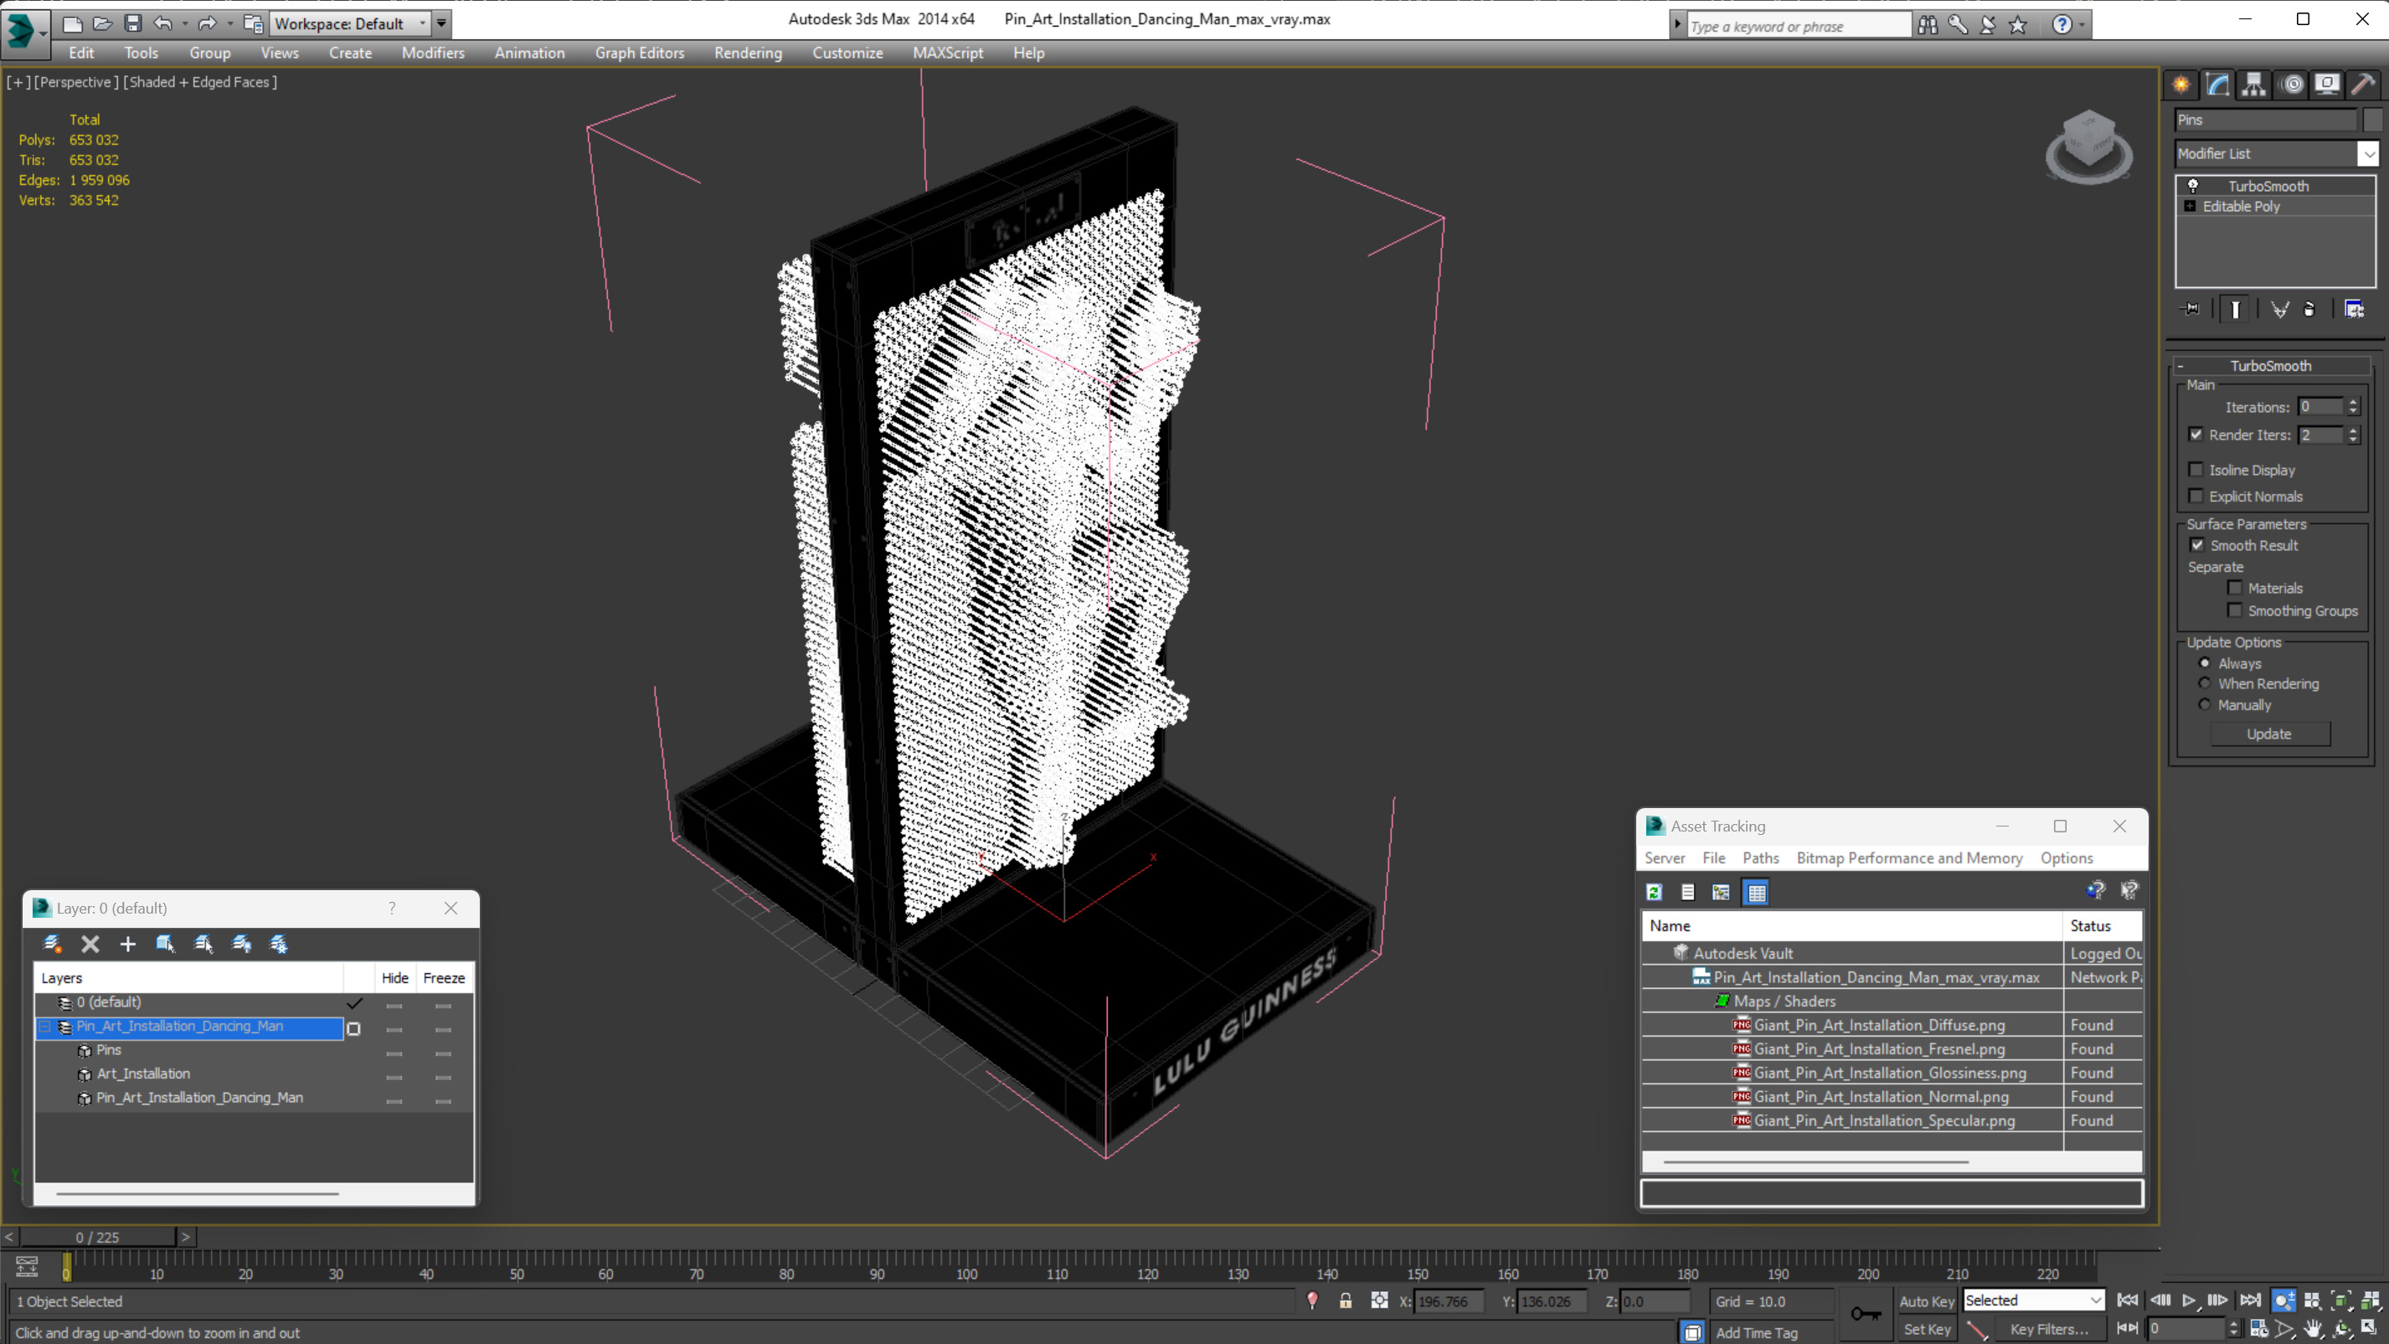Select the When Rendering radio option
Viewport: 2389px width, 1344px height.
pos(2205,683)
